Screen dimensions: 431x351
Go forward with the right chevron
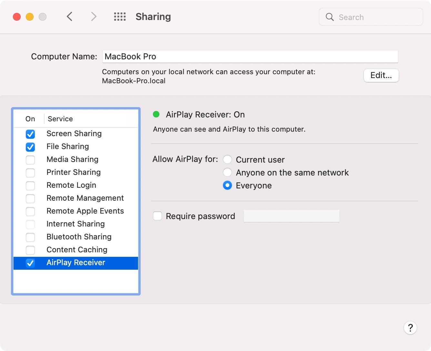(x=94, y=16)
